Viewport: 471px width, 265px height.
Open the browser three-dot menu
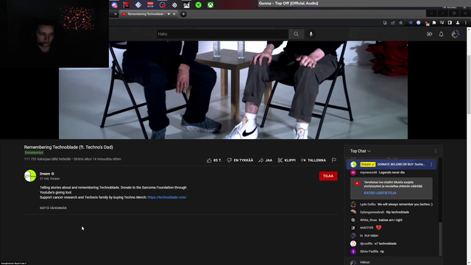click(466, 23)
